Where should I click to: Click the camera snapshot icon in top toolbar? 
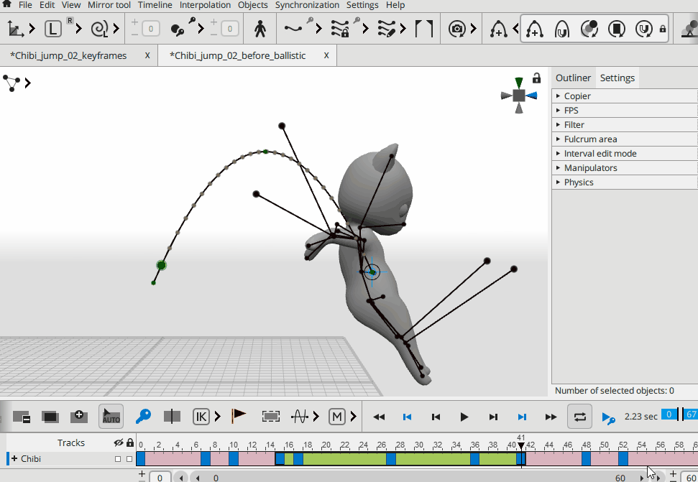tap(456, 29)
